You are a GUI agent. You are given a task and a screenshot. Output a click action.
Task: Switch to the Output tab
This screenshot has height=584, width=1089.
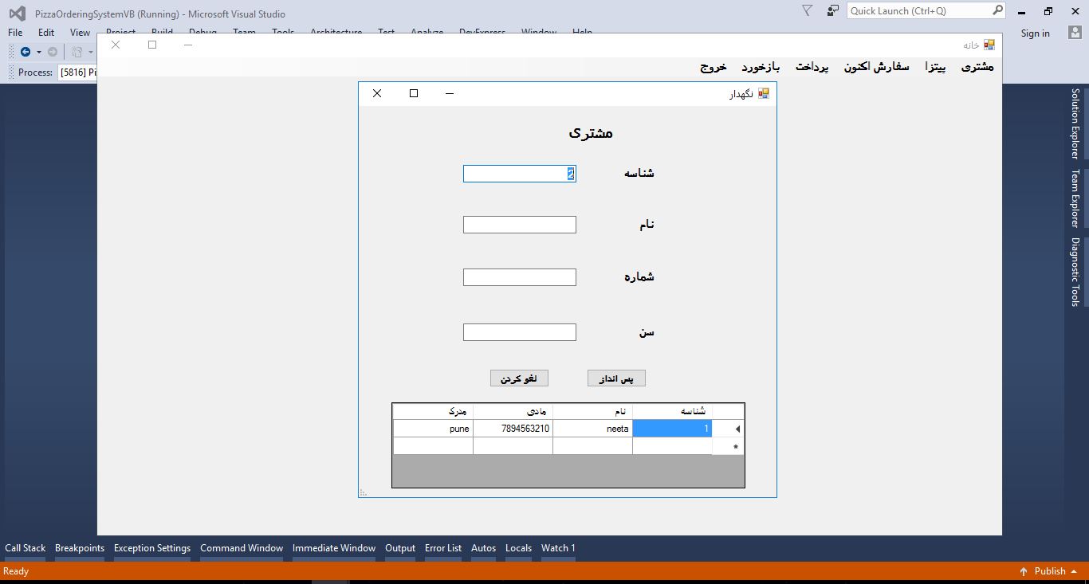pyautogui.click(x=400, y=548)
